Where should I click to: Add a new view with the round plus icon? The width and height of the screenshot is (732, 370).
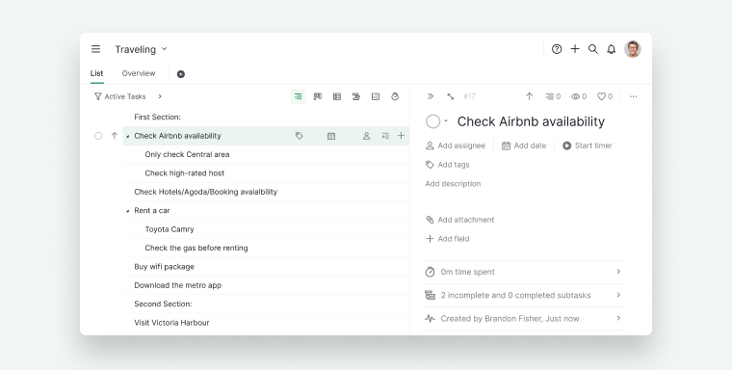click(181, 74)
